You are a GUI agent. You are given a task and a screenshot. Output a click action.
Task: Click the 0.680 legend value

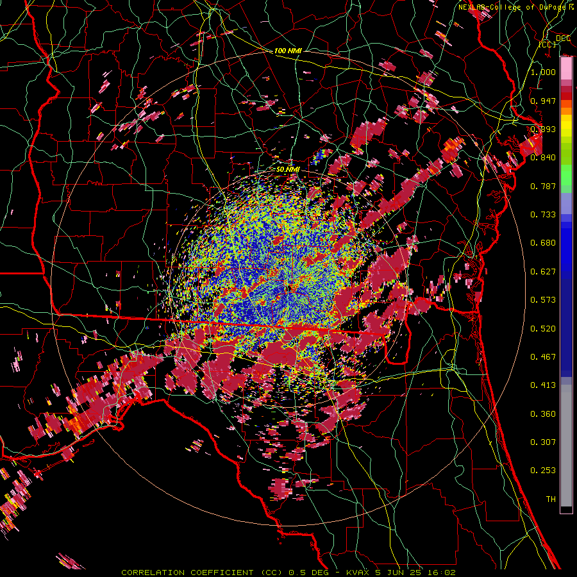(x=543, y=243)
